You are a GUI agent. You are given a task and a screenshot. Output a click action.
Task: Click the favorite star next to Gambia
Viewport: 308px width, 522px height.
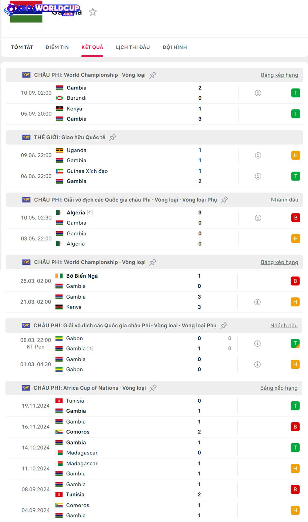tap(93, 12)
